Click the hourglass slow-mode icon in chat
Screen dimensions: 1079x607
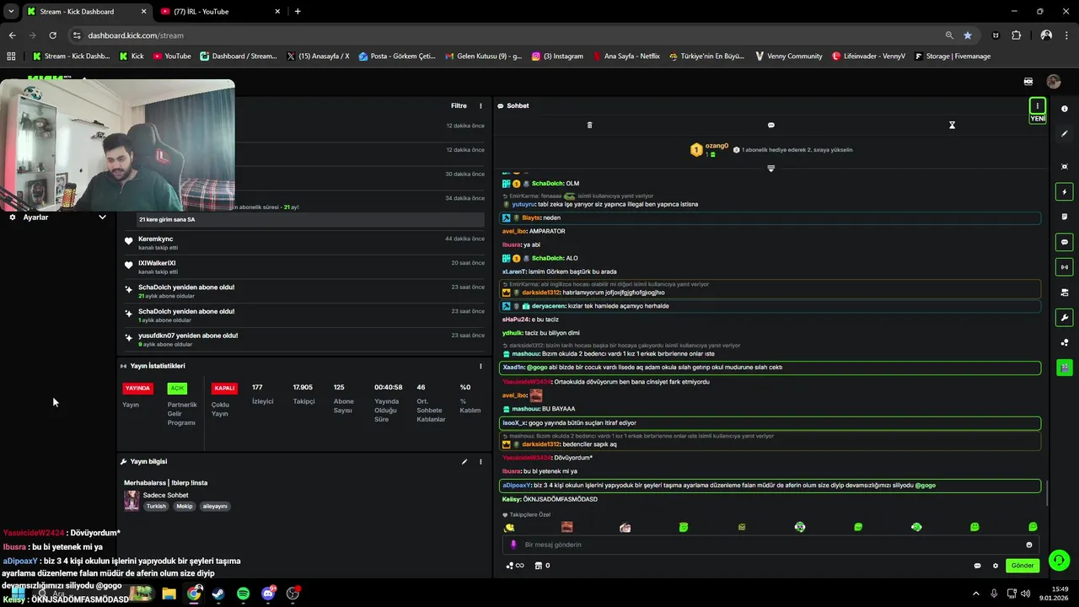click(x=952, y=125)
